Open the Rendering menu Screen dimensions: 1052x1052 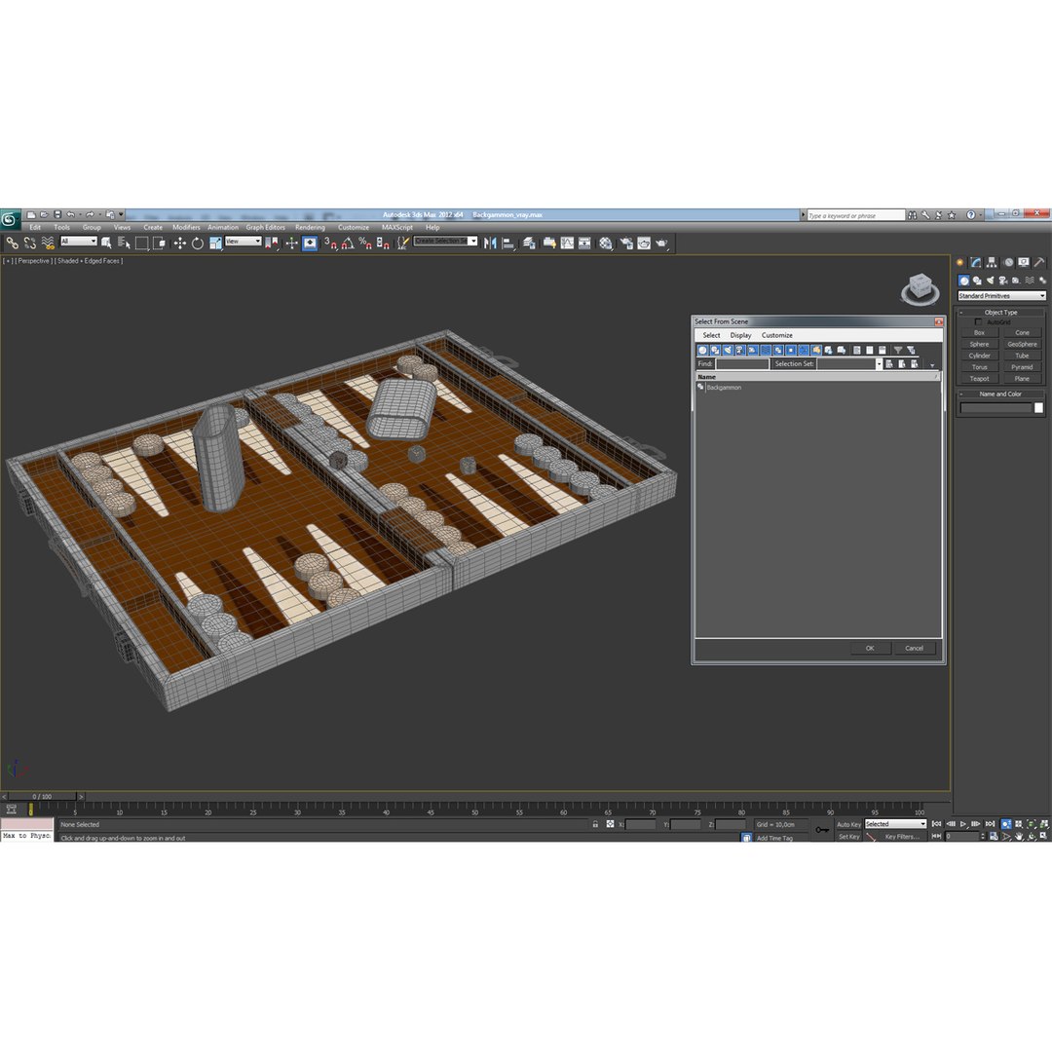click(x=310, y=227)
